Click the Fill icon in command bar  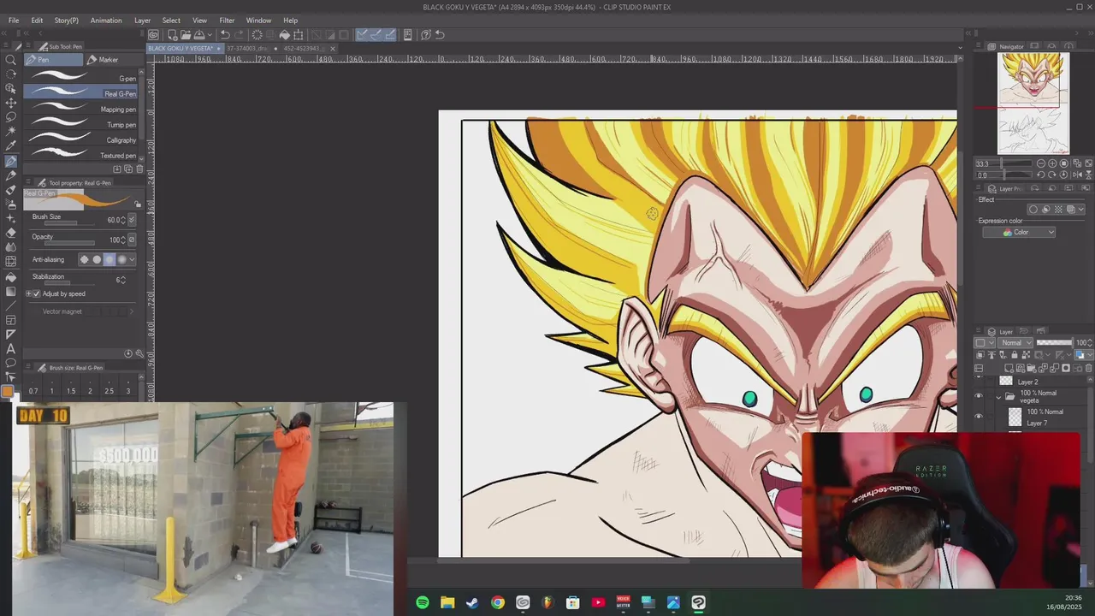click(x=285, y=35)
